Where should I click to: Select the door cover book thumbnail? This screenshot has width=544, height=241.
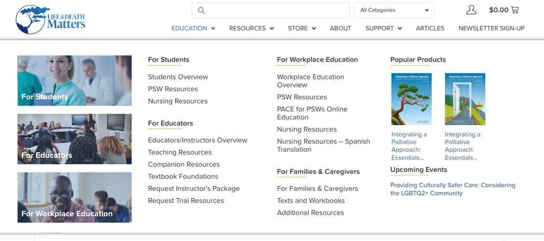(465, 100)
